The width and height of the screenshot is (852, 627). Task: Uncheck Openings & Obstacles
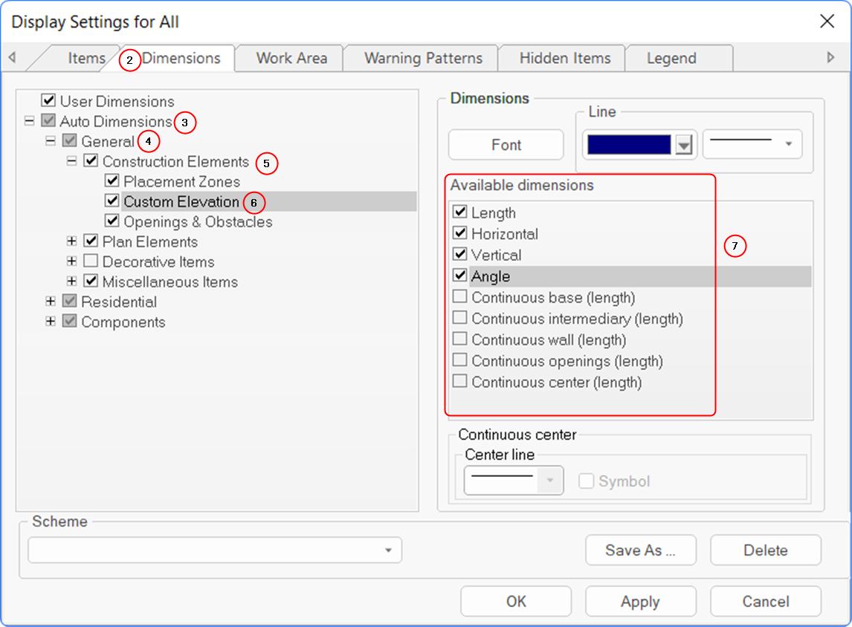coord(112,221)
